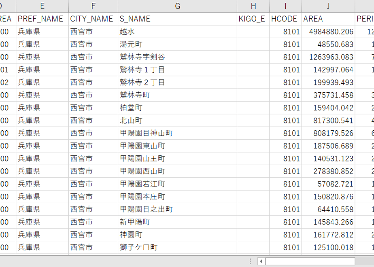Select the cell containing 越水
Image resolution: width=374 pixels, height=267 pixels.
pyautogui.click(x=177, y=32)
